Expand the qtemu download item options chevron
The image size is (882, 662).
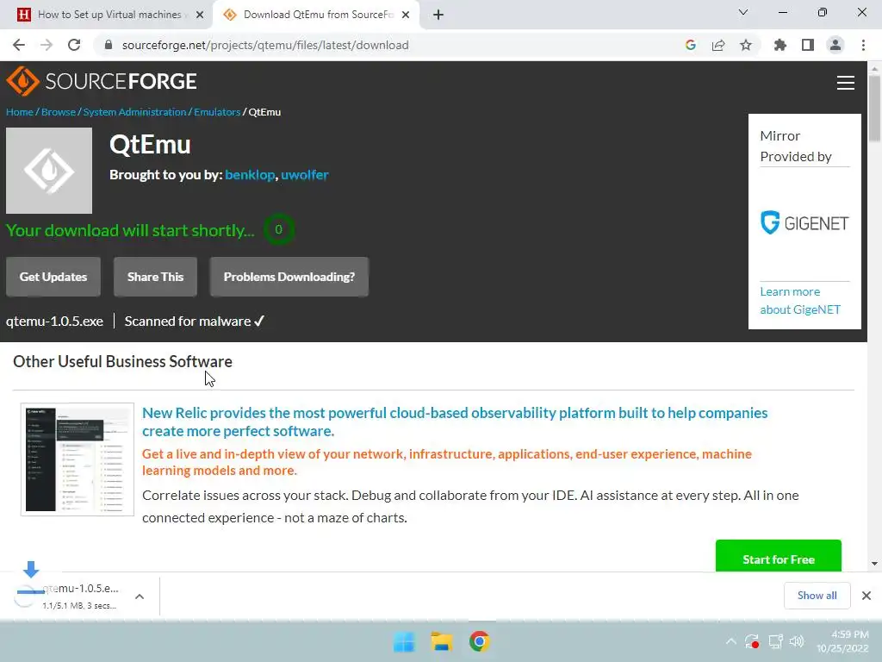pyautogui.click(x=140, y=596)
